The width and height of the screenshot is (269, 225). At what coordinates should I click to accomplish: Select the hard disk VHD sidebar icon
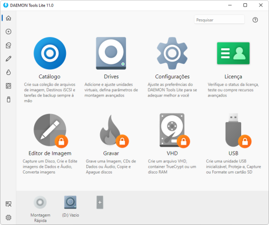9,86
